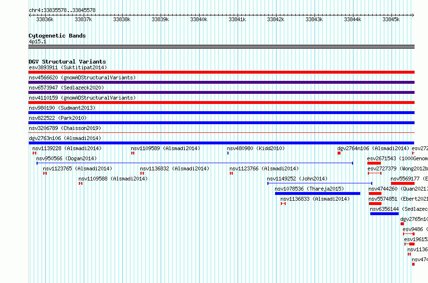
Task: Click the red bar under nsv4110159
Action: pos(221,103)
